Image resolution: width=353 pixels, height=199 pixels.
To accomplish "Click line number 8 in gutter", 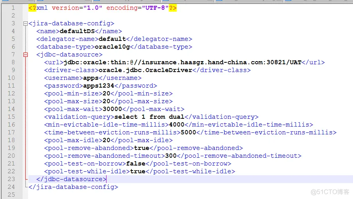I will (x=13, y=62).
